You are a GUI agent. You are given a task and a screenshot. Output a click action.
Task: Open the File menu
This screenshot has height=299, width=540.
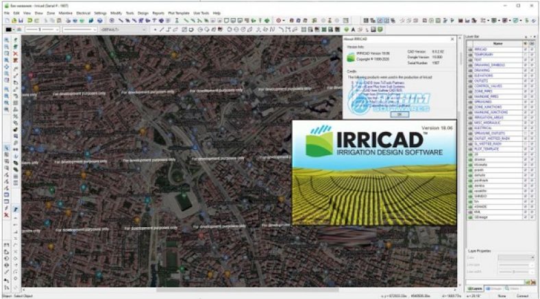tap(7, 13)
